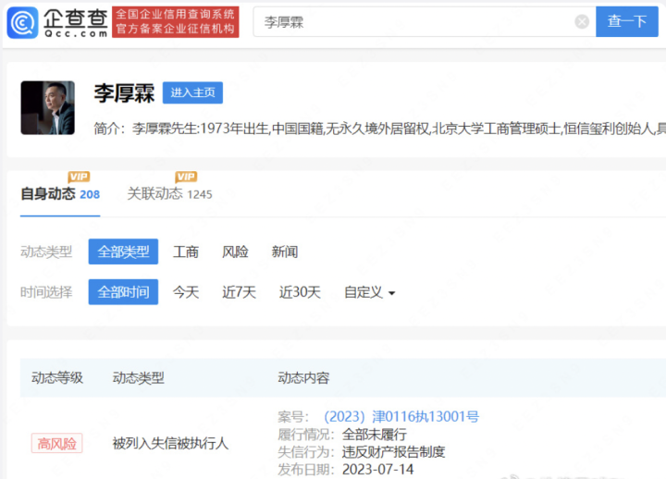
Task: Filter dynamic type by 工商
Action: [186, 252]
